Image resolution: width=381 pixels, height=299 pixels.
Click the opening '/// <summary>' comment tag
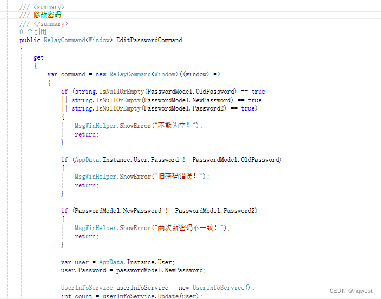click(42, 7)
